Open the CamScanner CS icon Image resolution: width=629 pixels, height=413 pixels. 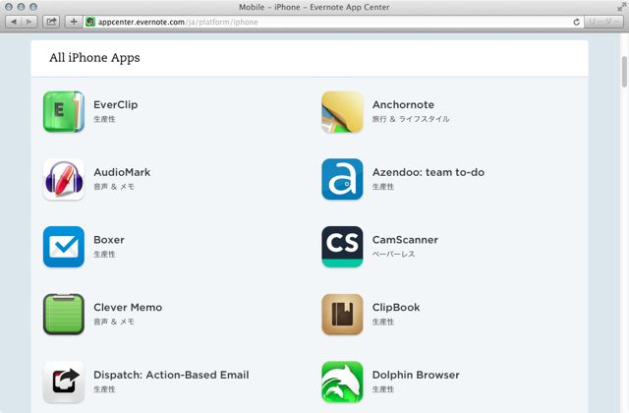(342, 247)
